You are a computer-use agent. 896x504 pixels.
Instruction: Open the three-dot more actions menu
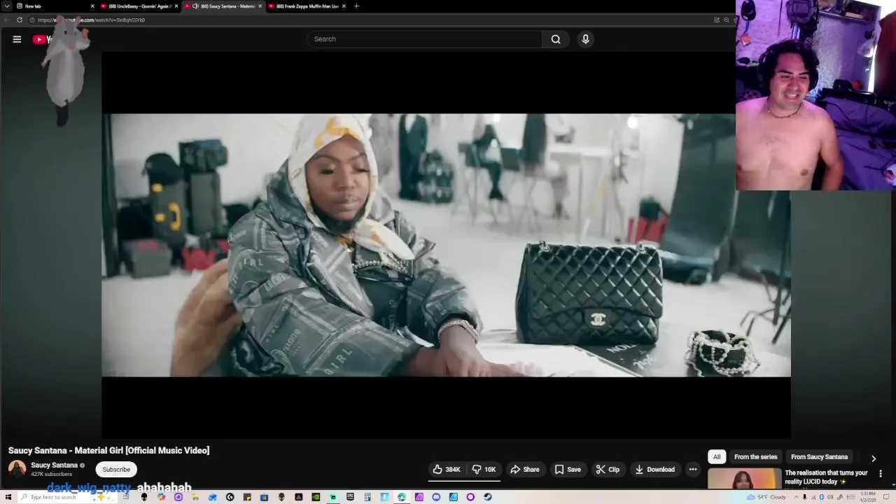693,470
